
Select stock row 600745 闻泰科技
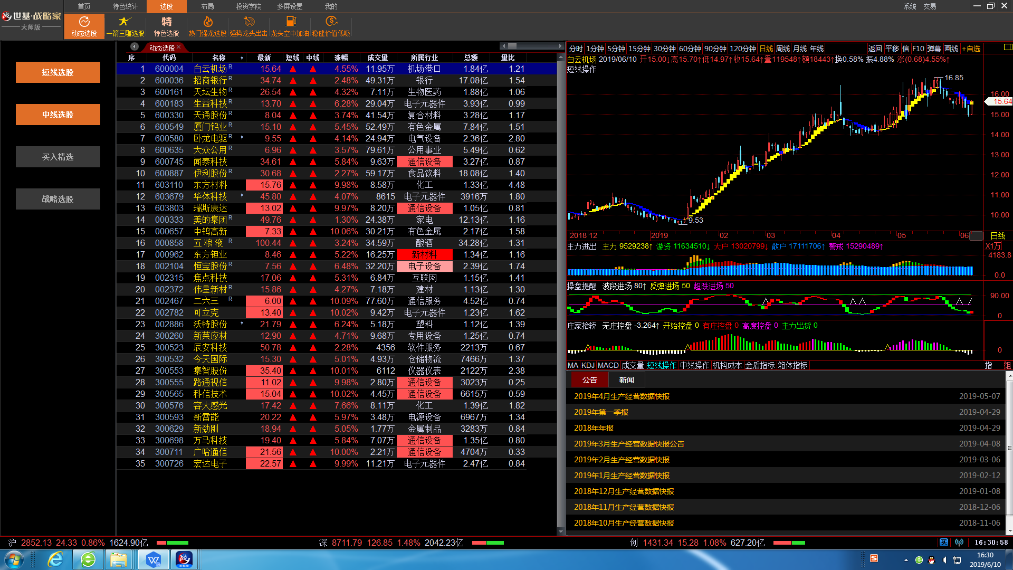point(337,162)
